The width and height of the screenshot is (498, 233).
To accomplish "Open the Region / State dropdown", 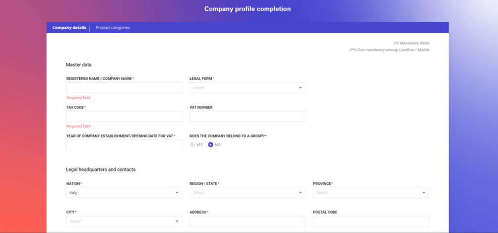I will 247,193.
